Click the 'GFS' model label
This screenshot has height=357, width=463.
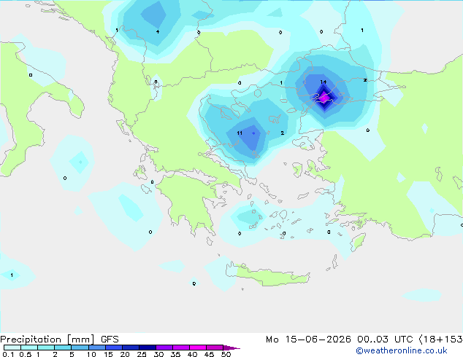point(110,340)
